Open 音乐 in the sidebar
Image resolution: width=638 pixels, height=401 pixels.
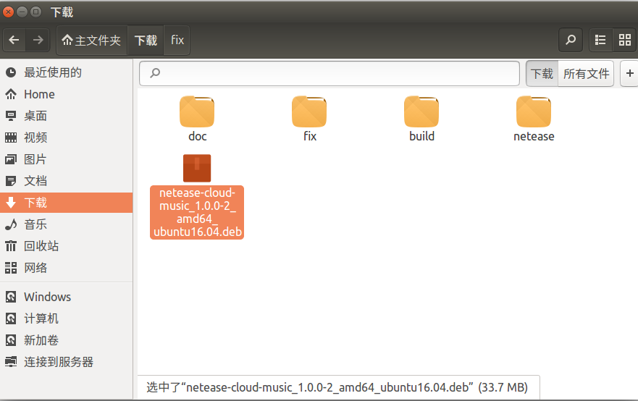click(x=67, y=224)
